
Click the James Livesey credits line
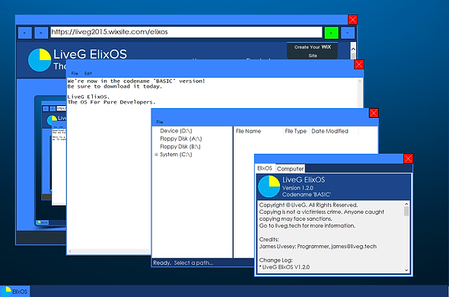pyautogui.click(x=318, y=247)
